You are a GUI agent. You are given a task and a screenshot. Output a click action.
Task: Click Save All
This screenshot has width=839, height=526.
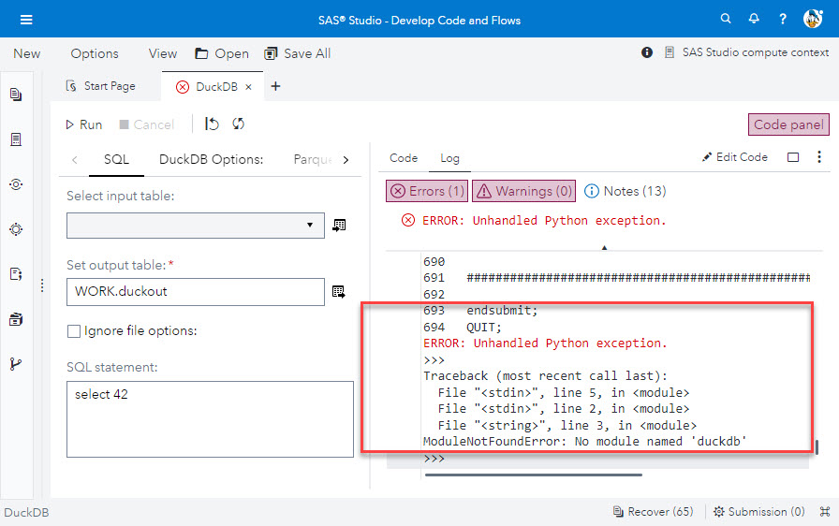click(x=298, y=53)
